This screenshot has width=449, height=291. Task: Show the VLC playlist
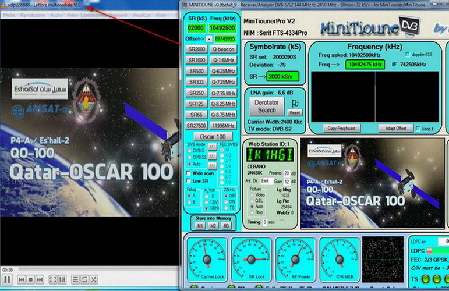(75, 279)
